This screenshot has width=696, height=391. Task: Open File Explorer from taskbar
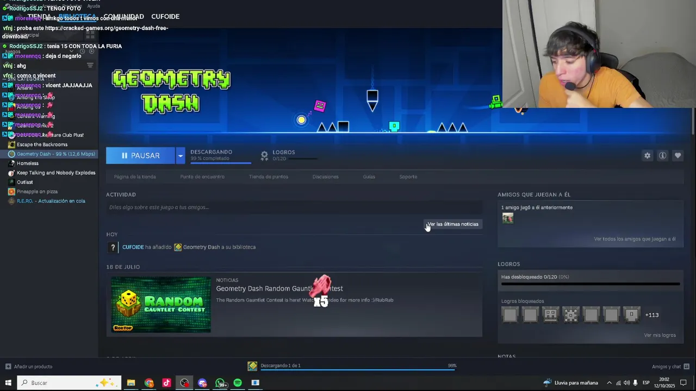[131, 383]
